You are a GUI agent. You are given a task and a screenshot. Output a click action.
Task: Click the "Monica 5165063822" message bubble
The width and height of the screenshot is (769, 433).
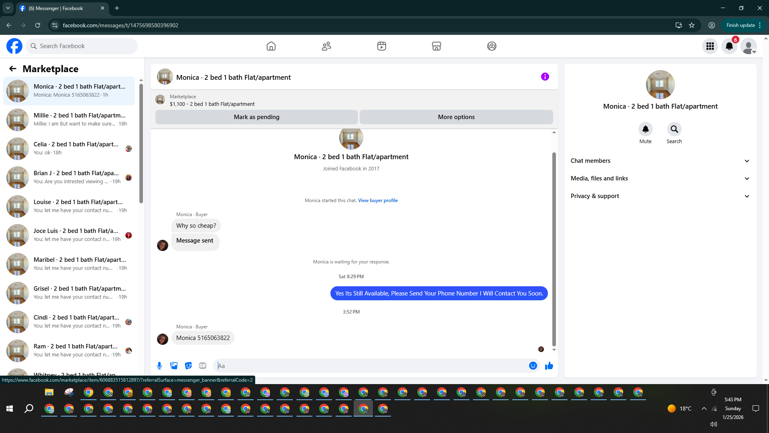tap(203, 338)
